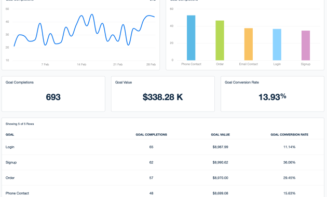327x197 pixels.
Task: Select the Phone Contact row label
Action: pos(17,193)
